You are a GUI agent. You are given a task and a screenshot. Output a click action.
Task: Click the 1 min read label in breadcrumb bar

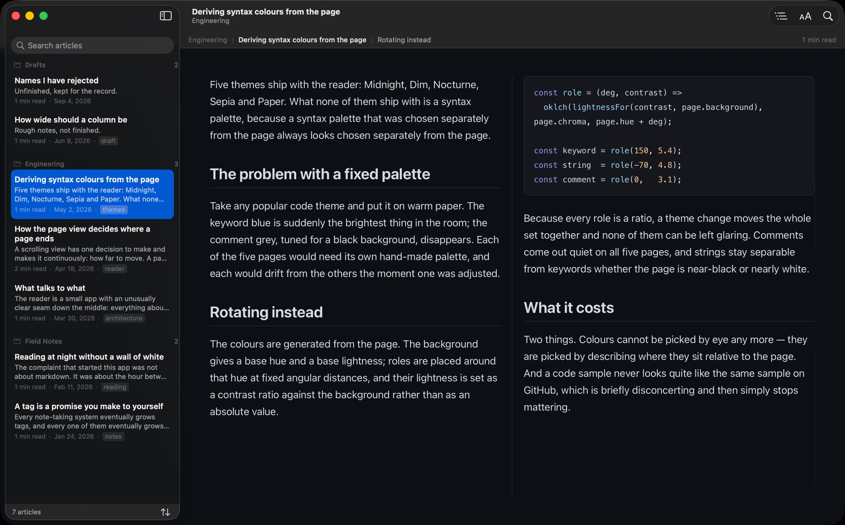(819, 40)
